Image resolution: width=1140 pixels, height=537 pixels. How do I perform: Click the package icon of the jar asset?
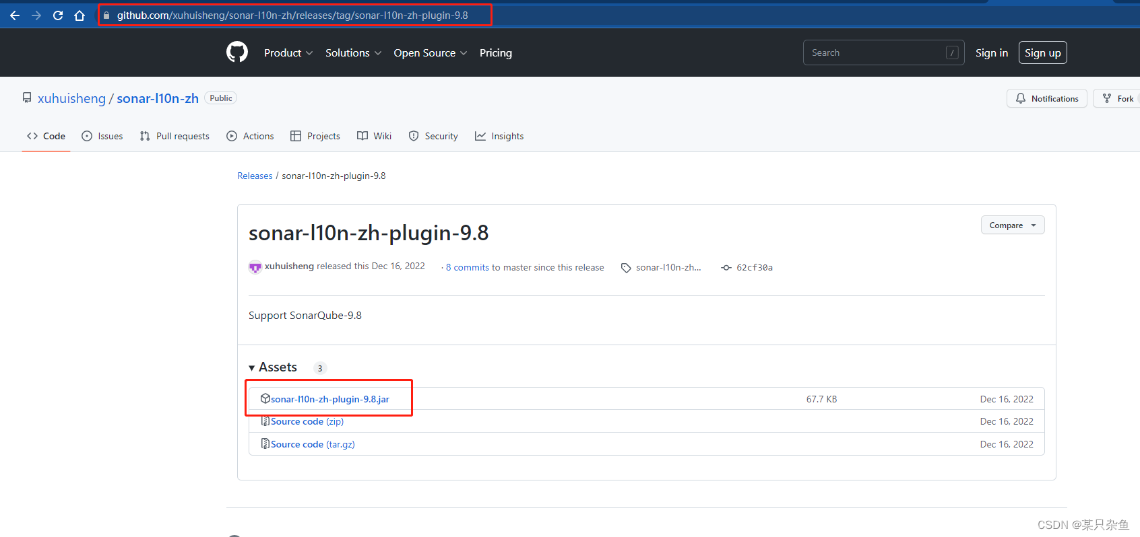coord(265,398)
